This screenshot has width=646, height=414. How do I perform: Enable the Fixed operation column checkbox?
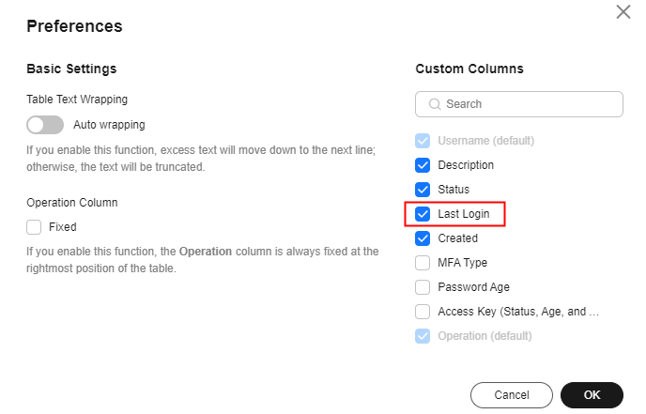(35, 226)
